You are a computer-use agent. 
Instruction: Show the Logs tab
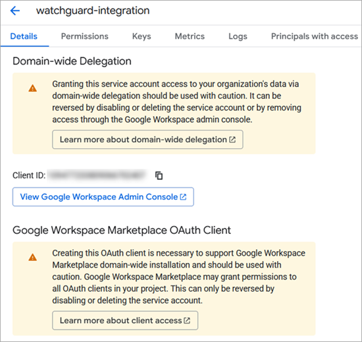[238, 36]
